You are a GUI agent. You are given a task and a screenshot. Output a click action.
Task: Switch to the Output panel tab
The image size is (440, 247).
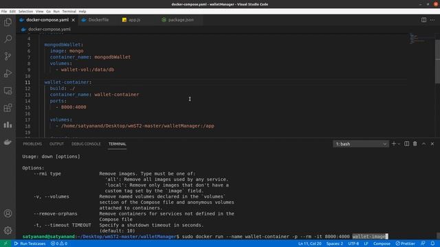tap(56, 144)
